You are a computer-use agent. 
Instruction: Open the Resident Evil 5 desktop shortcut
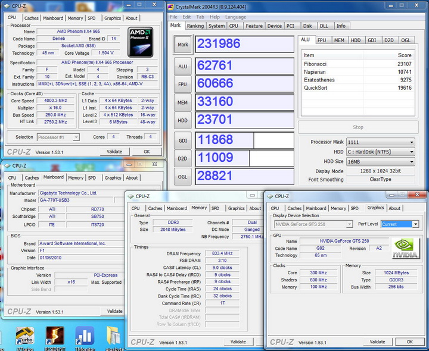[55, 337]
